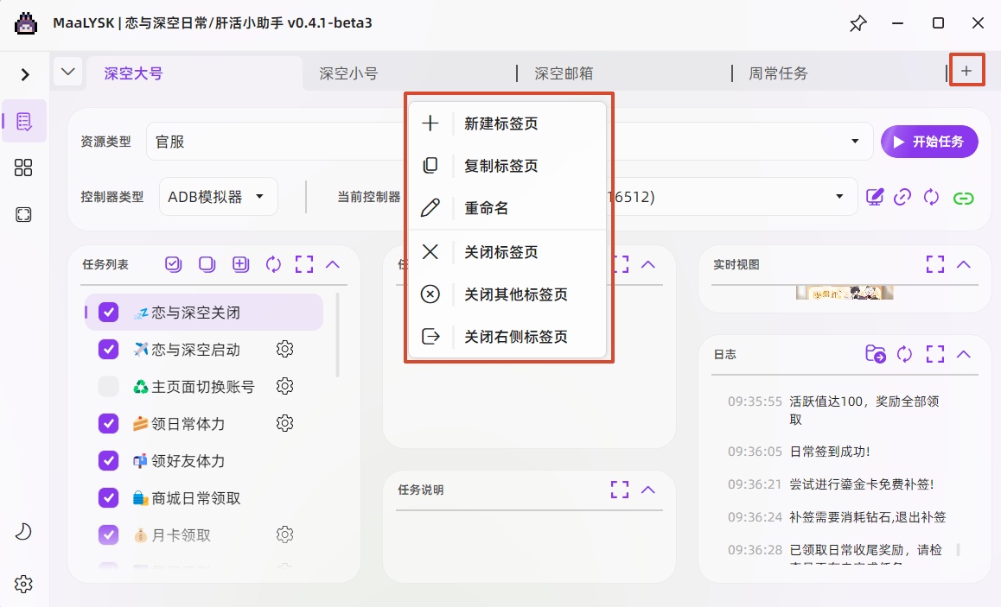
Task: Maximize the 任务说明 panel
Action: [x=620, y=490]
